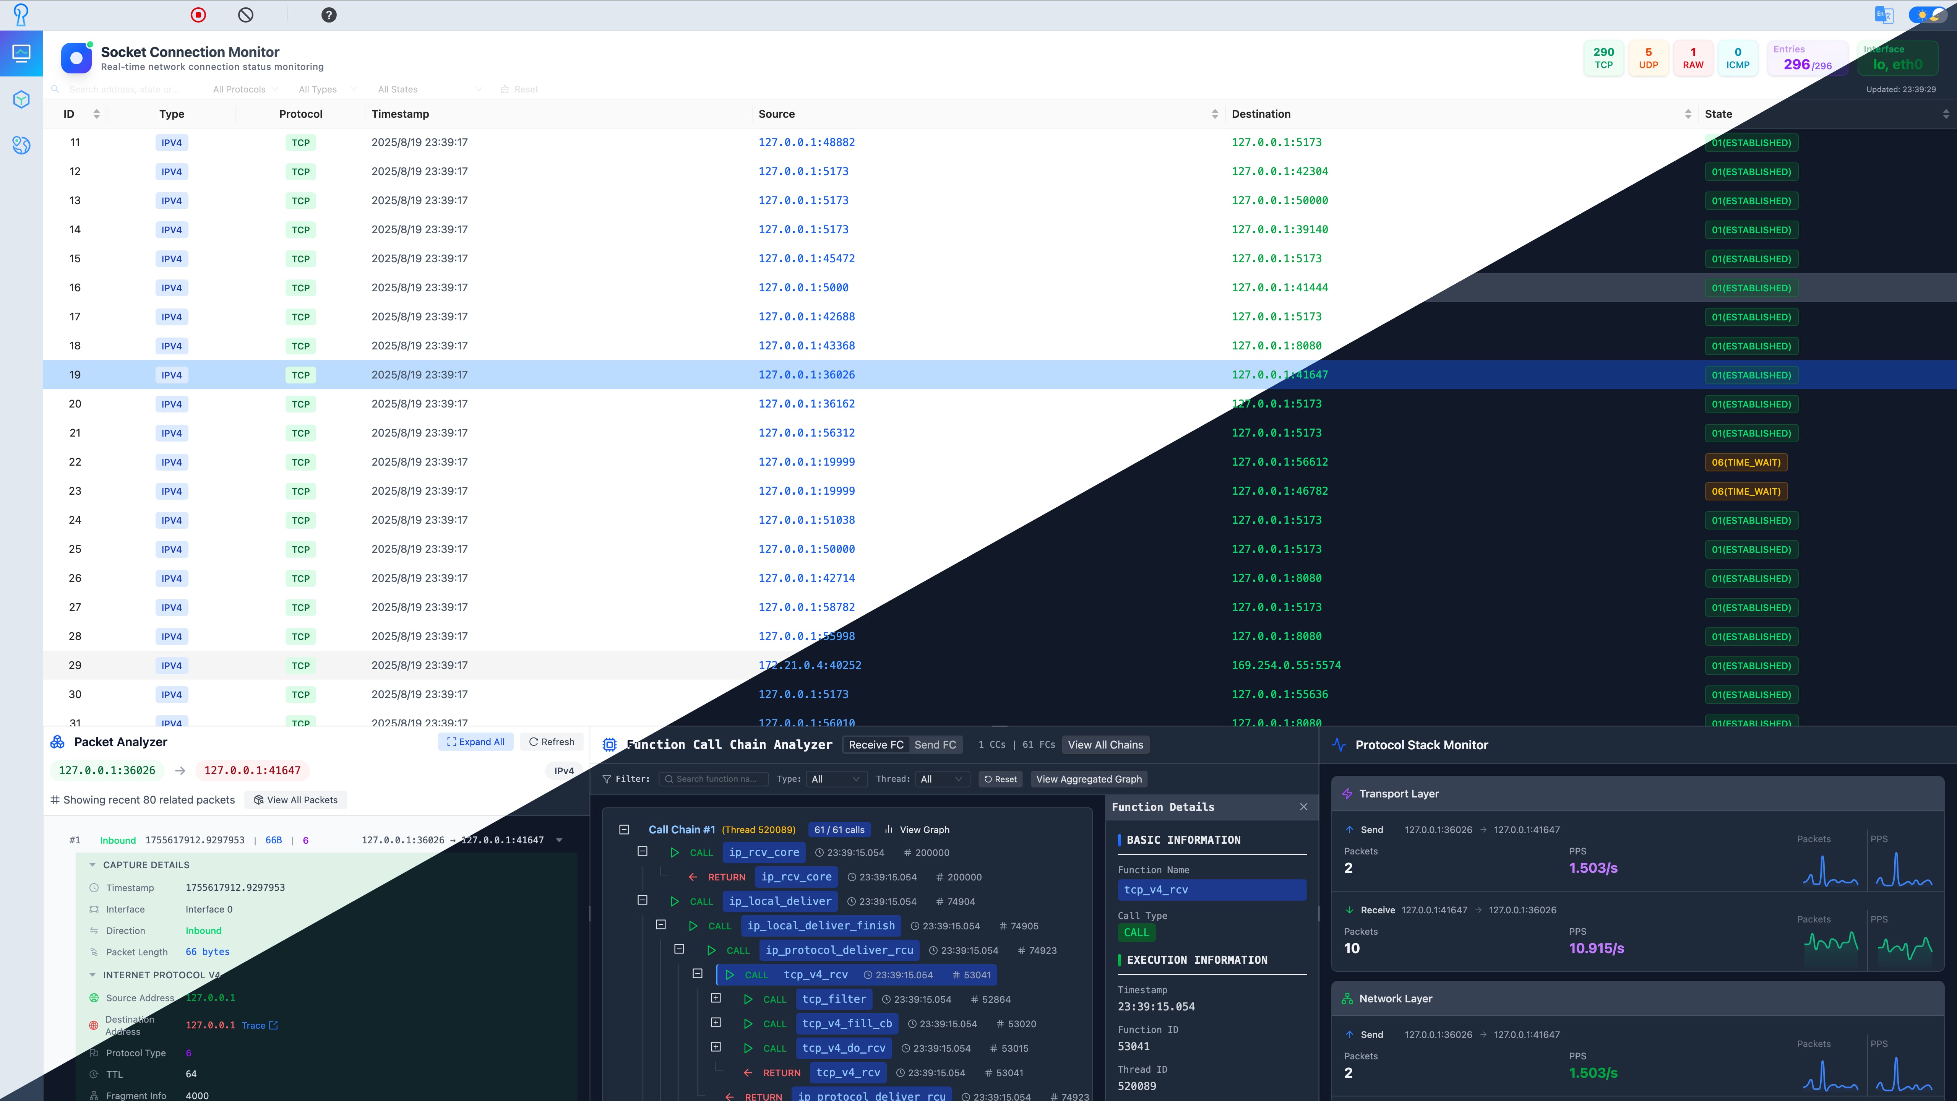Viewport: 1957px width, 1101px height.
Task: Click View All Chains button
Action: (x=1105, y=745)
